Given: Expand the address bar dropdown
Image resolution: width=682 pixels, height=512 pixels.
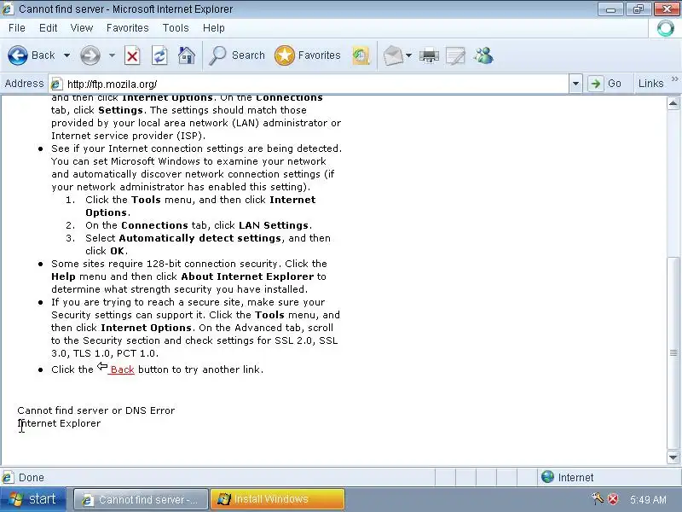Looking at the screenshot, I should pyautogui.click(x=575, y=84).
